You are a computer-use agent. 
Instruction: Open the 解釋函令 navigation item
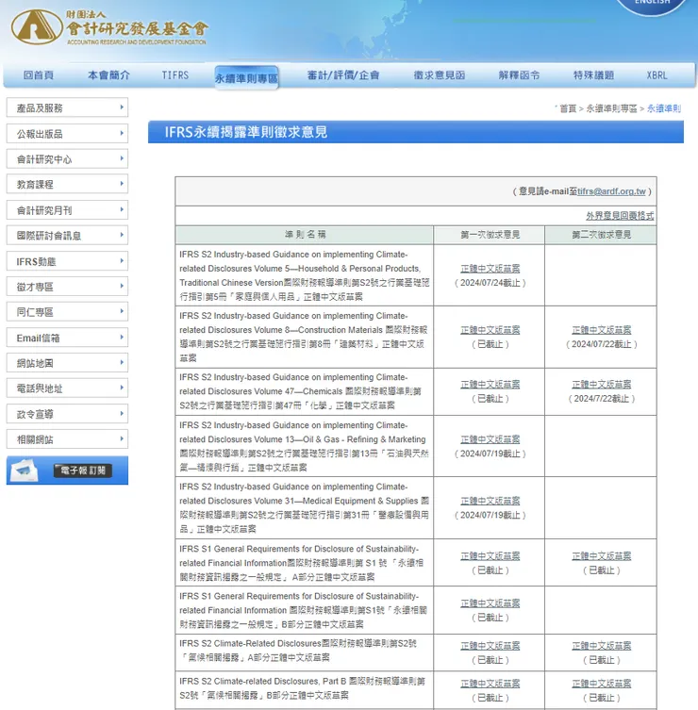click(x=519, y=75)
